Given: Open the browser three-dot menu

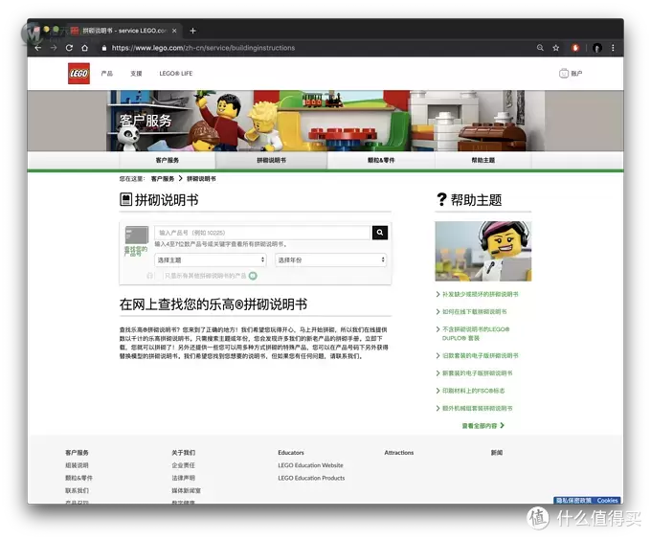Looking at the screenshot, I should [613, 48].
